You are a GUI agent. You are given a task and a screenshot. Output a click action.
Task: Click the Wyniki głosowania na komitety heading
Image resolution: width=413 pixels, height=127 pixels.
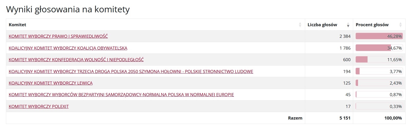(x=68, y=10)
